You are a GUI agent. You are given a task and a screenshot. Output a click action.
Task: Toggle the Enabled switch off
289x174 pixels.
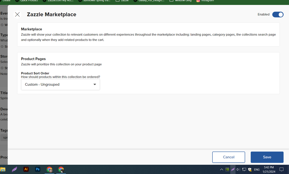pos(278,15)
